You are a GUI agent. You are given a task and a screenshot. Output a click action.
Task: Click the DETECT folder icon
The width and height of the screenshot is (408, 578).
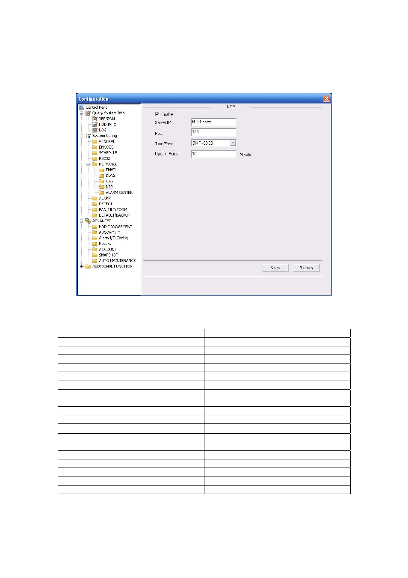click(x=95, y=204)
